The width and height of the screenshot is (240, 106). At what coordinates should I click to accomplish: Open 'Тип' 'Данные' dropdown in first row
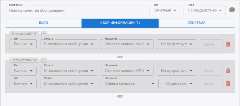point(23,44)
